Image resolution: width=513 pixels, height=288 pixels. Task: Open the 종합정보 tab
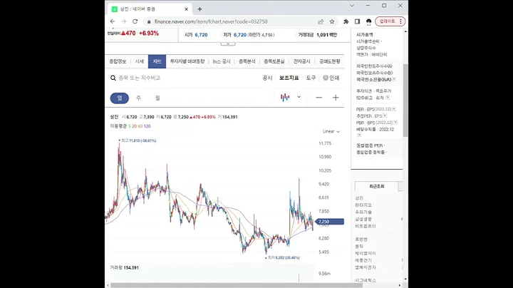point(118,61)
